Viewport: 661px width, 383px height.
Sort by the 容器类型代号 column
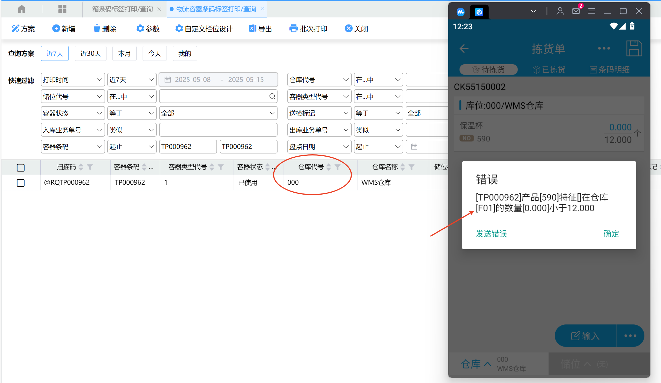pyautogui.click(x=212, y=167)
